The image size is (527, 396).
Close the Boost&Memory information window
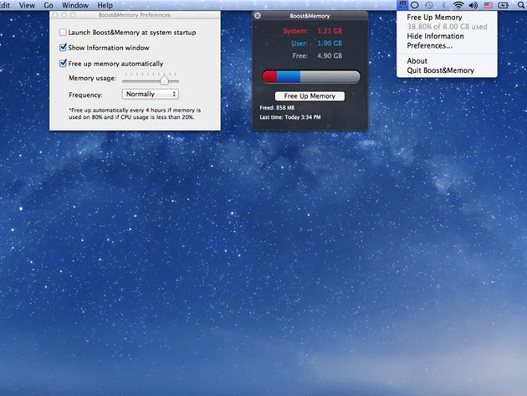coord(258,16)
